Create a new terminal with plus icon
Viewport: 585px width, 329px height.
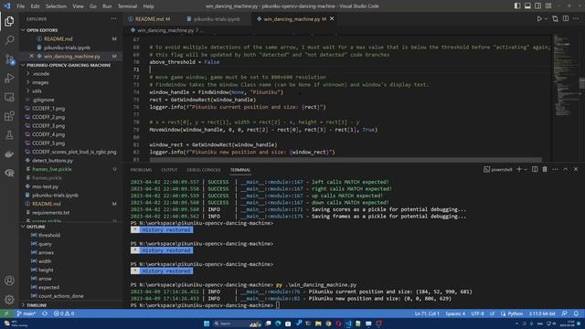pos(519,169)
